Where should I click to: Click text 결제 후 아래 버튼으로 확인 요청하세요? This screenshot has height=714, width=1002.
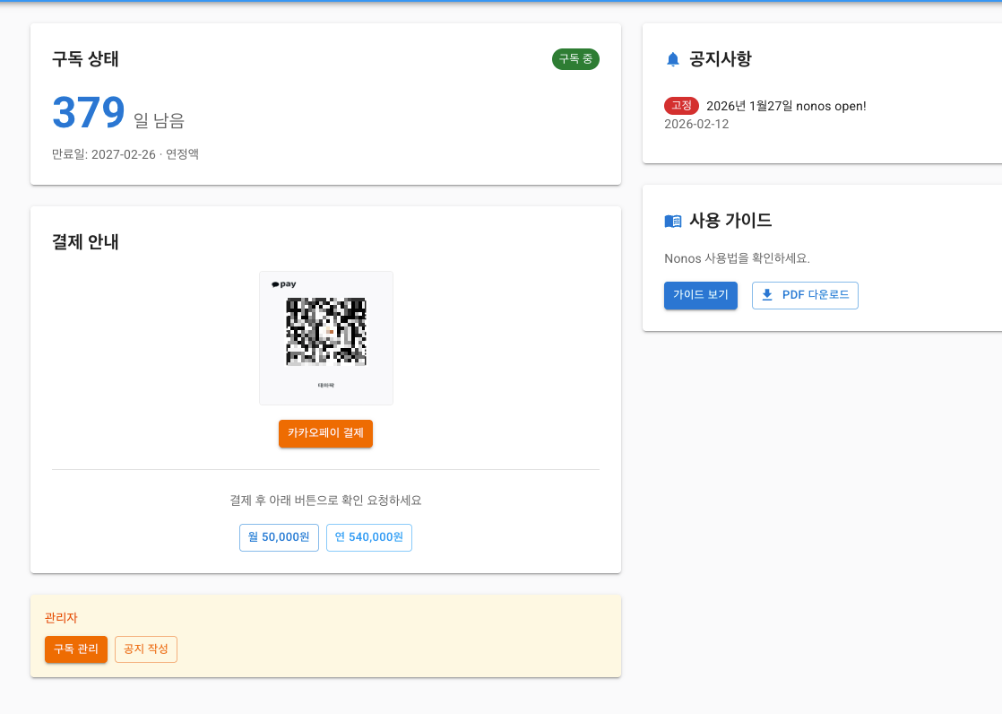(x=325, y=501)
